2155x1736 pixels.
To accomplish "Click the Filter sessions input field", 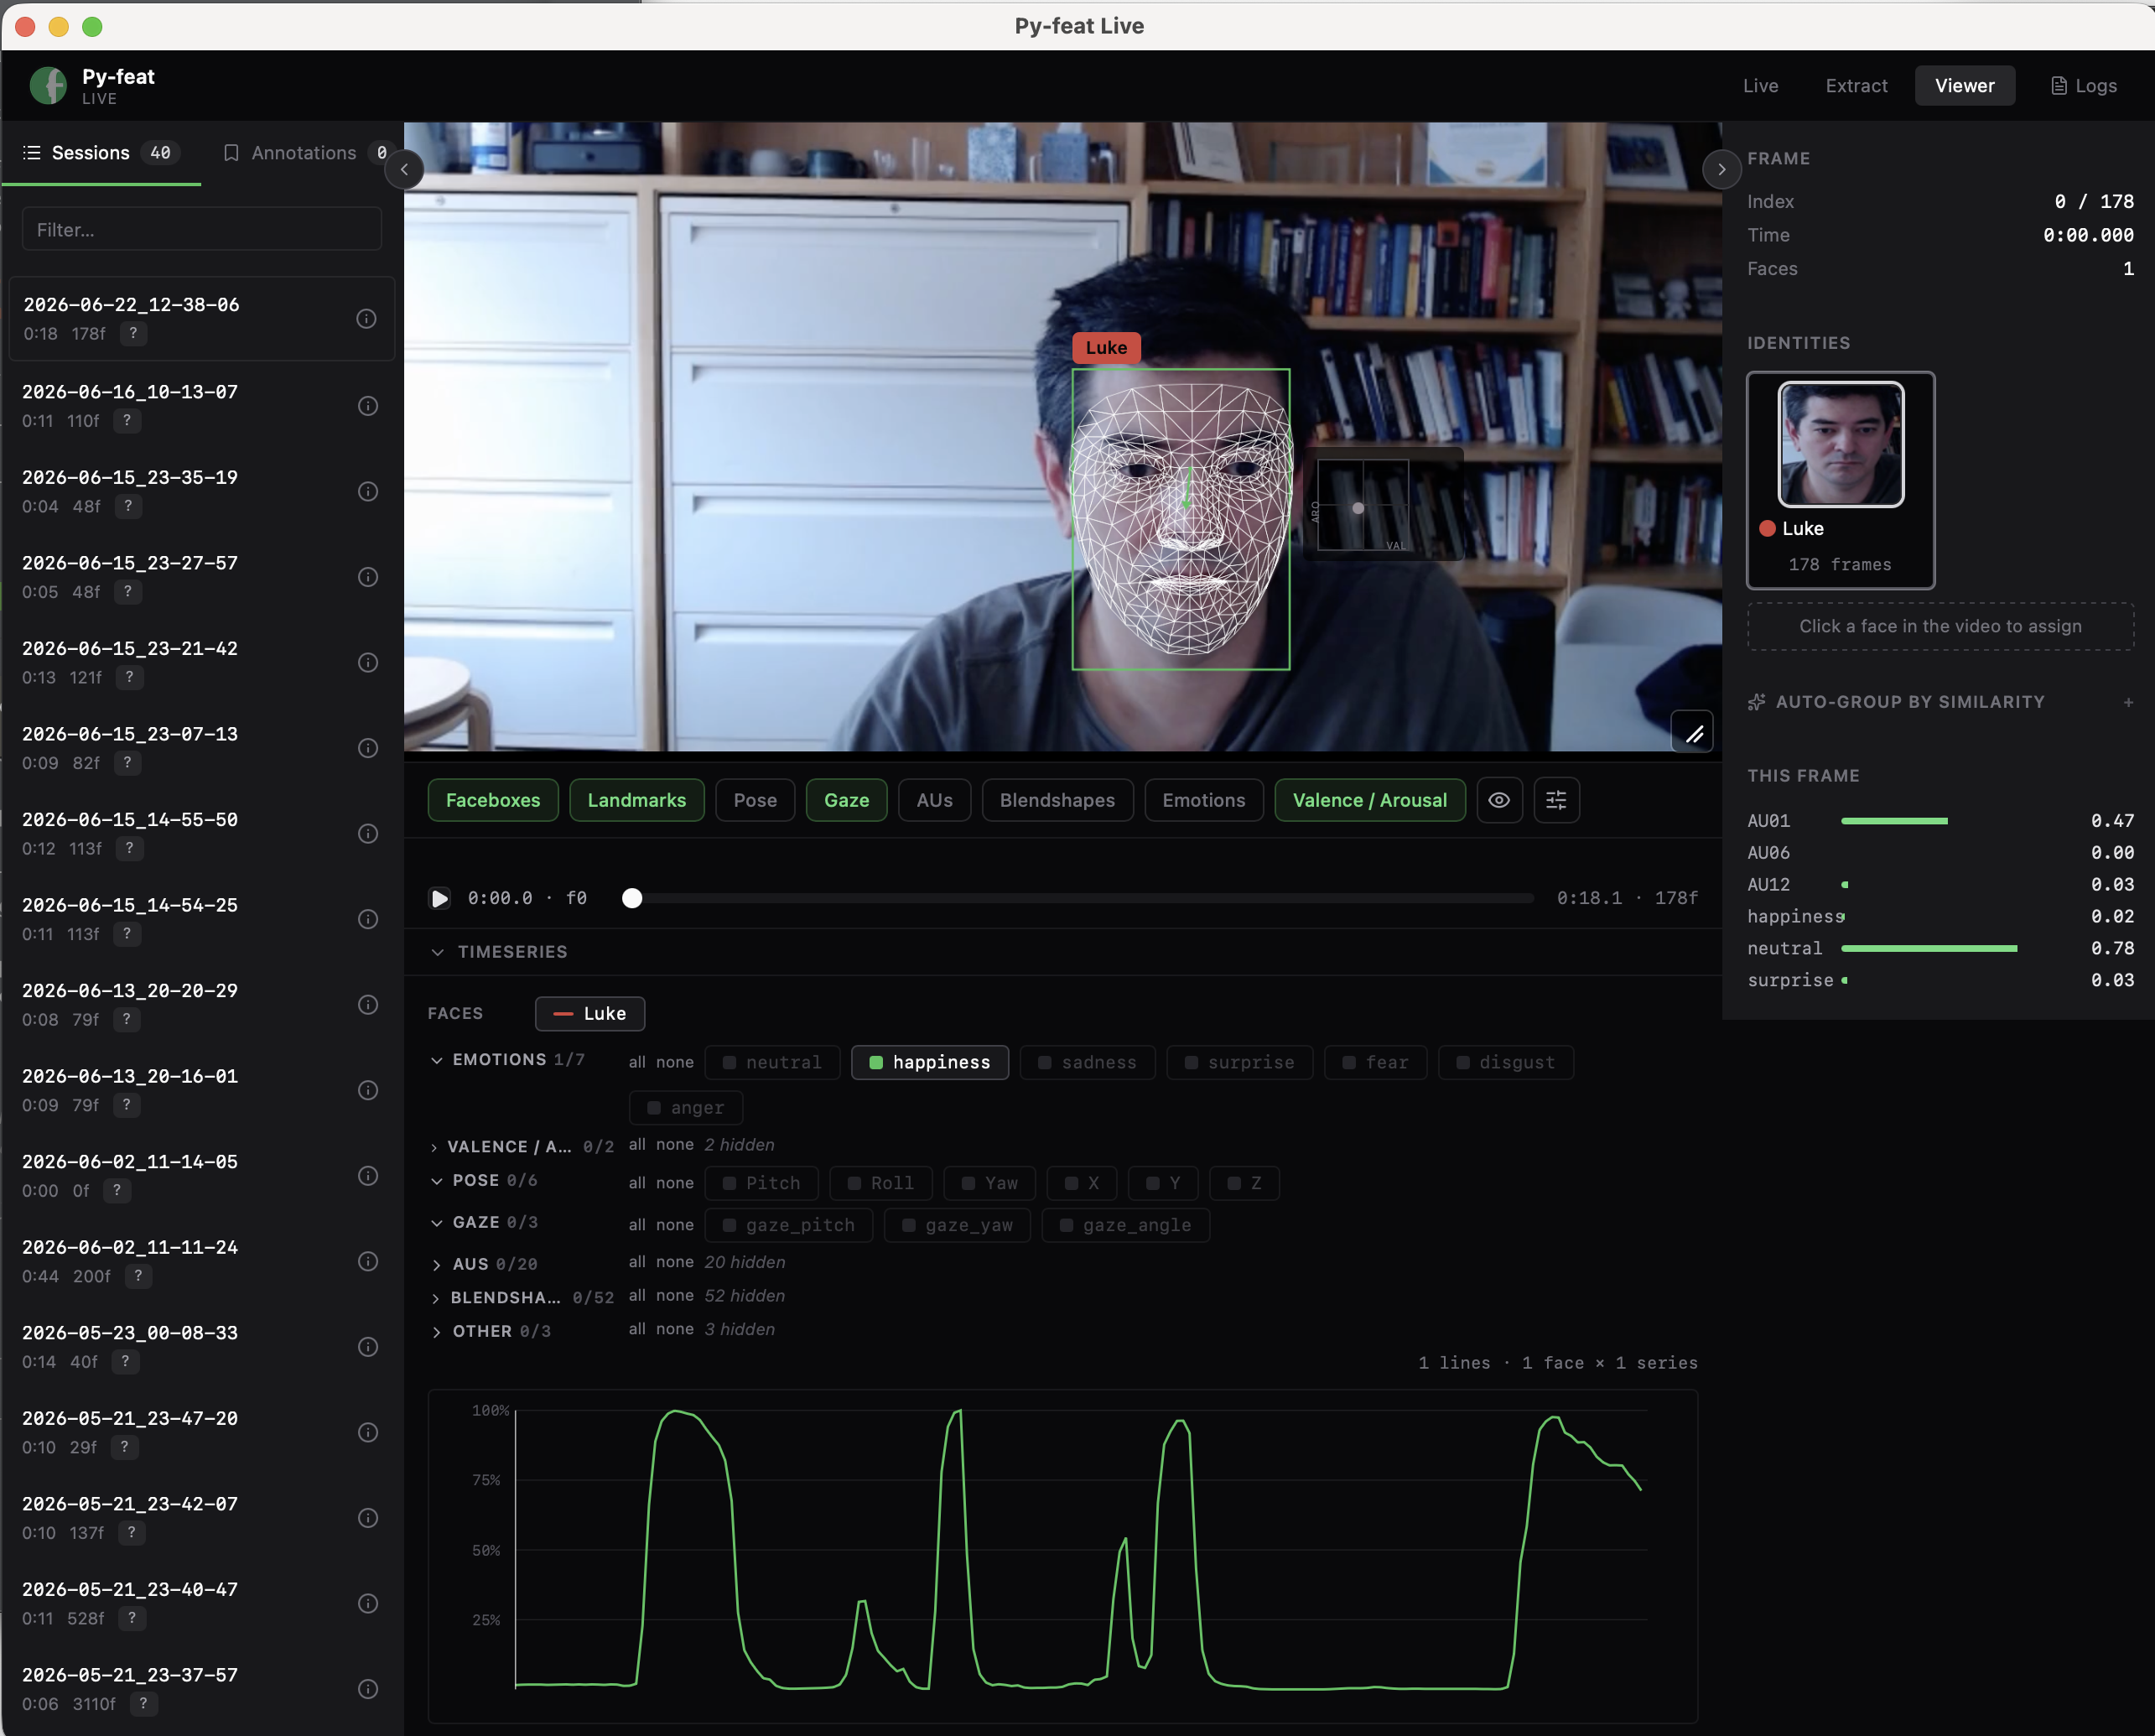I will click(202, 230).
